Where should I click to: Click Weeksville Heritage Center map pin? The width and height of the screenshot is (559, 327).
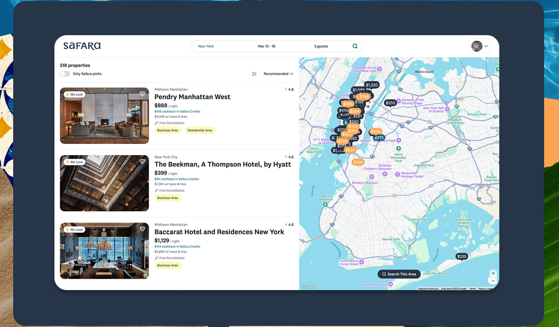point(397,174)
